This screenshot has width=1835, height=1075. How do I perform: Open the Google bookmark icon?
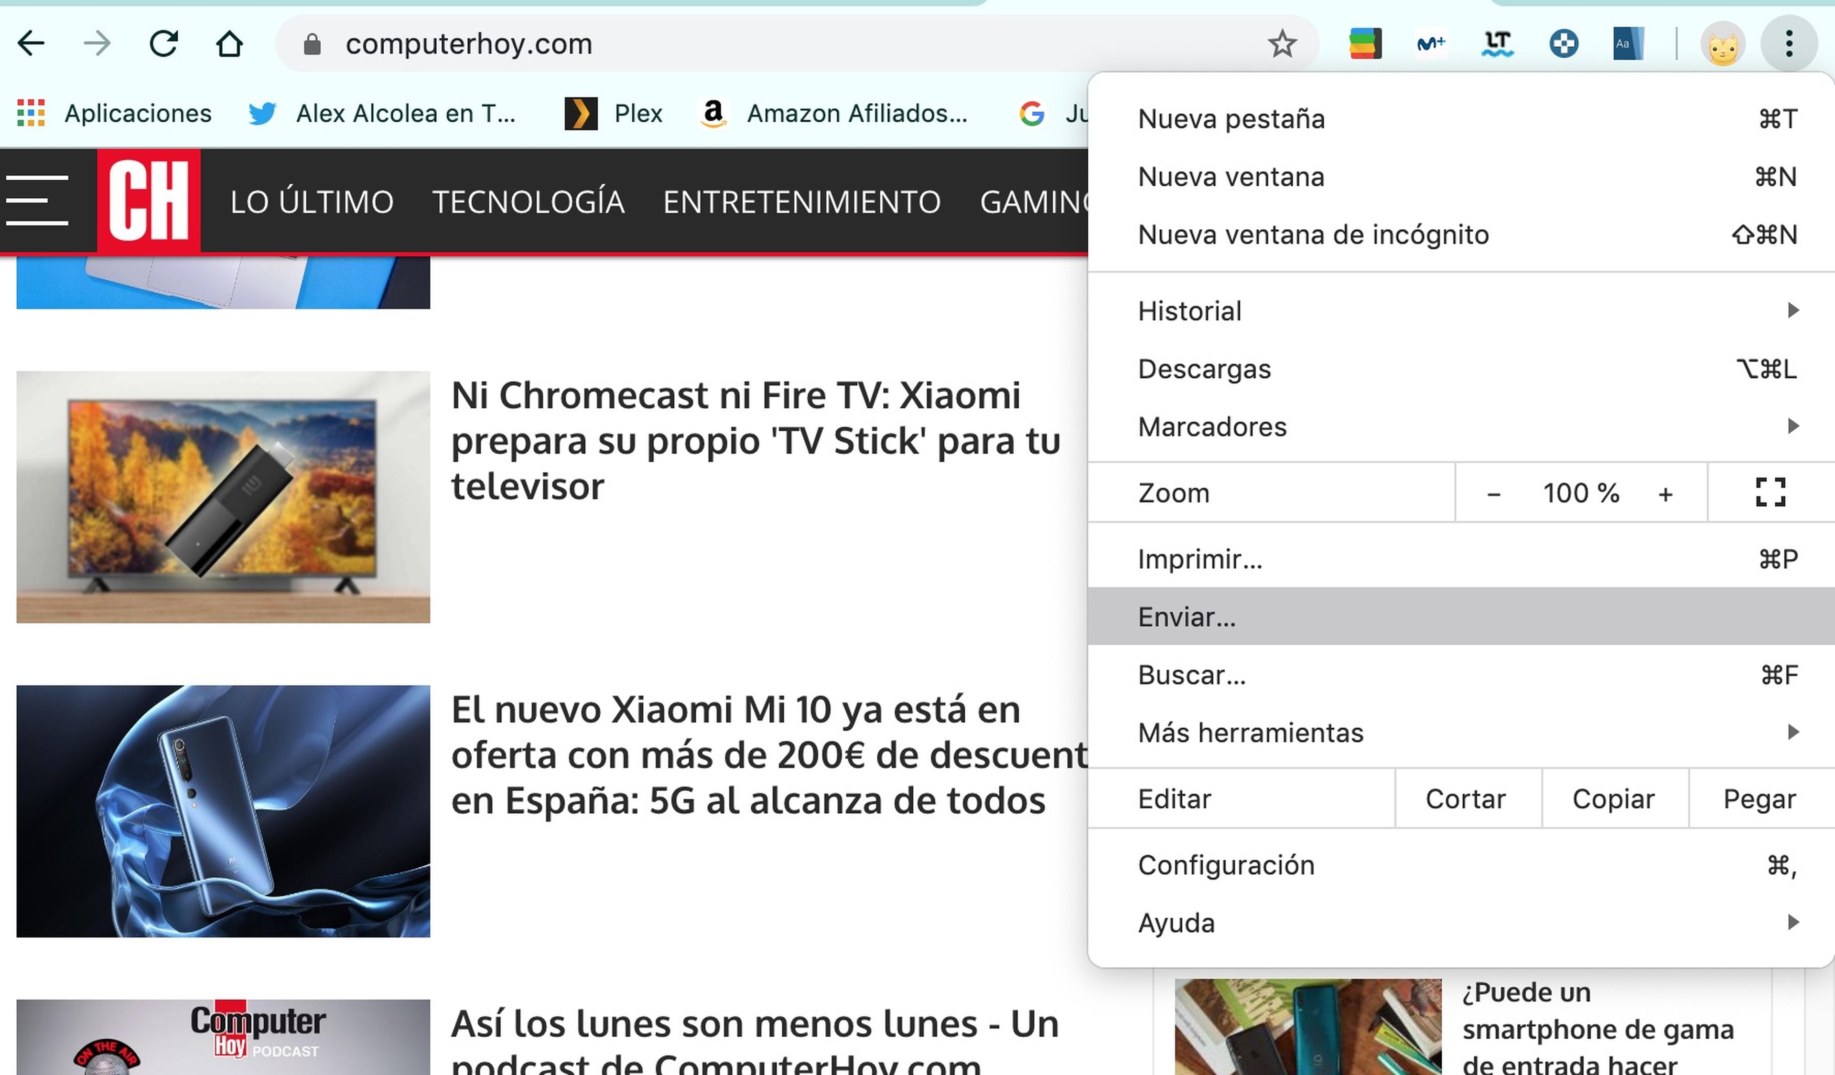click(1032, 114)
